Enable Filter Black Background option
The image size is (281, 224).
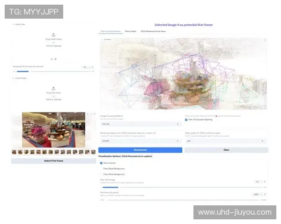pyautogui.click(x=101, y=168)
